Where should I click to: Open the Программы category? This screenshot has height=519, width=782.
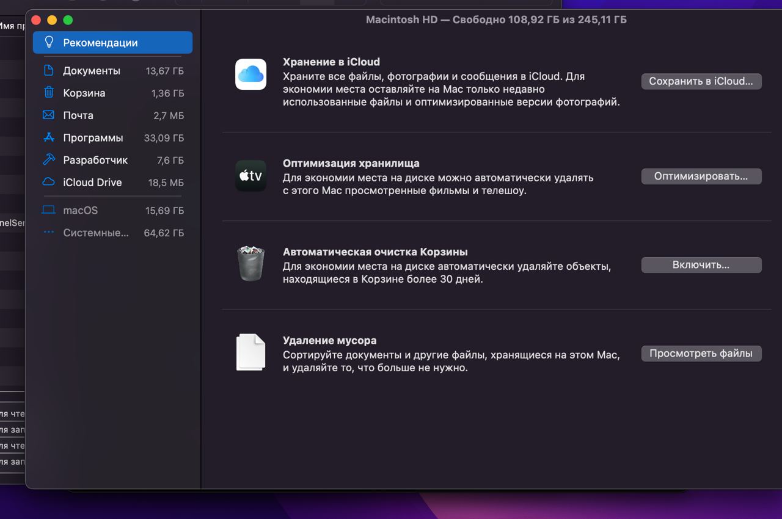pos(112,137)
